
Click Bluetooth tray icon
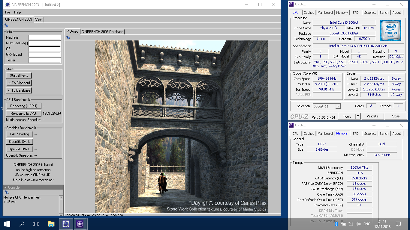[336, 224]
